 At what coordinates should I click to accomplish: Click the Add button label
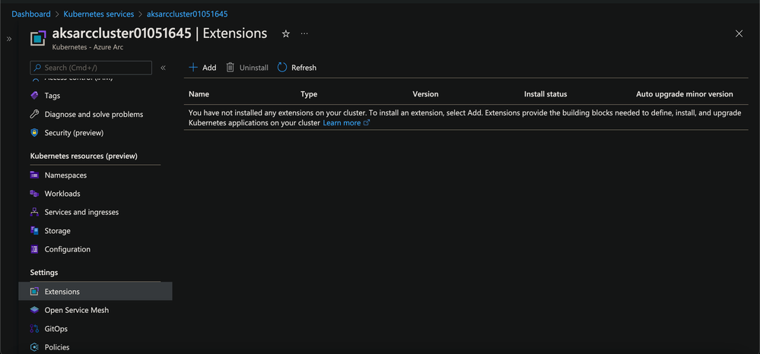coord(209,68)
